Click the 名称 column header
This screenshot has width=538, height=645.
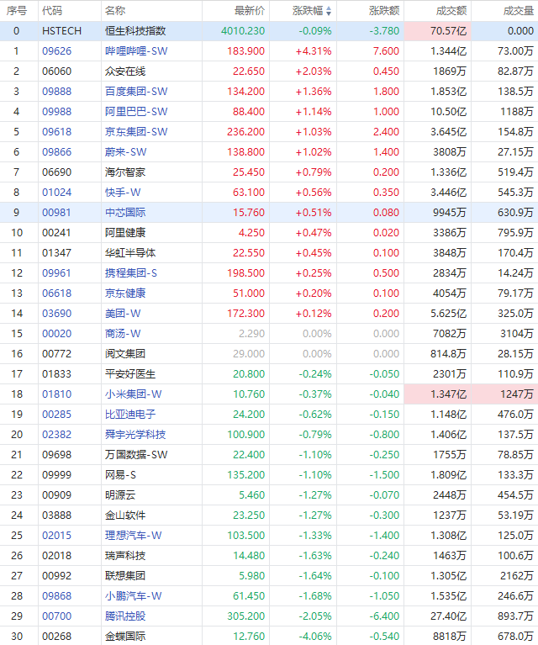click(x=115, y=11)
